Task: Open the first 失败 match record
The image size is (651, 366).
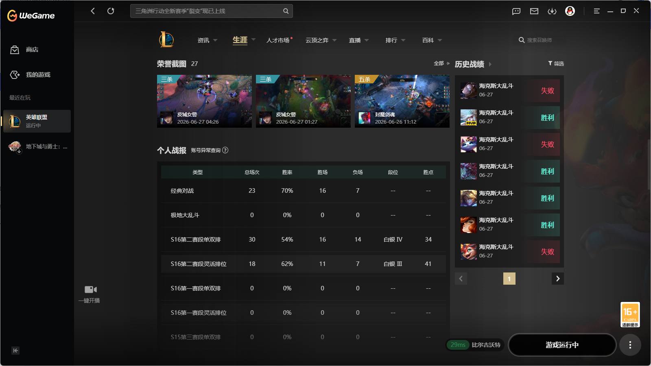Action: [x=510, y=90]
